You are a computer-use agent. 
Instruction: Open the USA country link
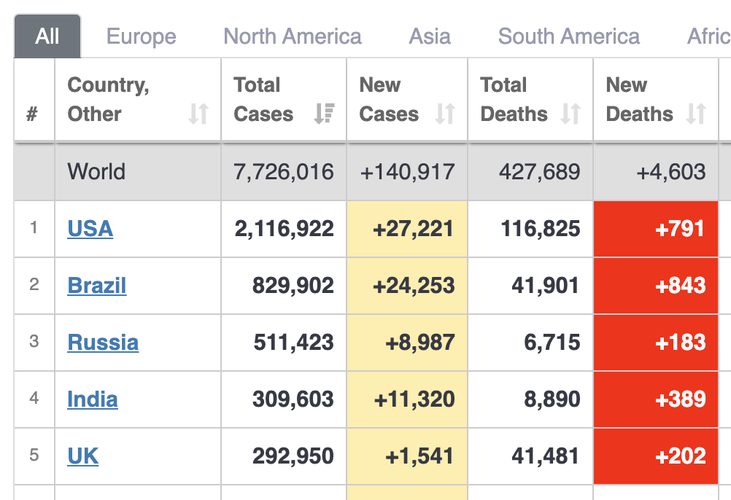coord(90,229)
